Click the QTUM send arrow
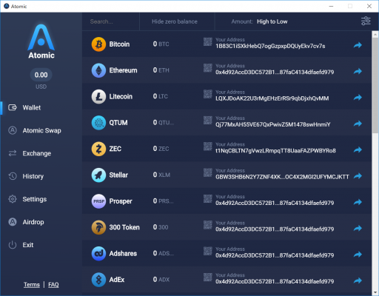Image resolution: width=379 pixels, height=296 pixels. (x=358, y=124)
